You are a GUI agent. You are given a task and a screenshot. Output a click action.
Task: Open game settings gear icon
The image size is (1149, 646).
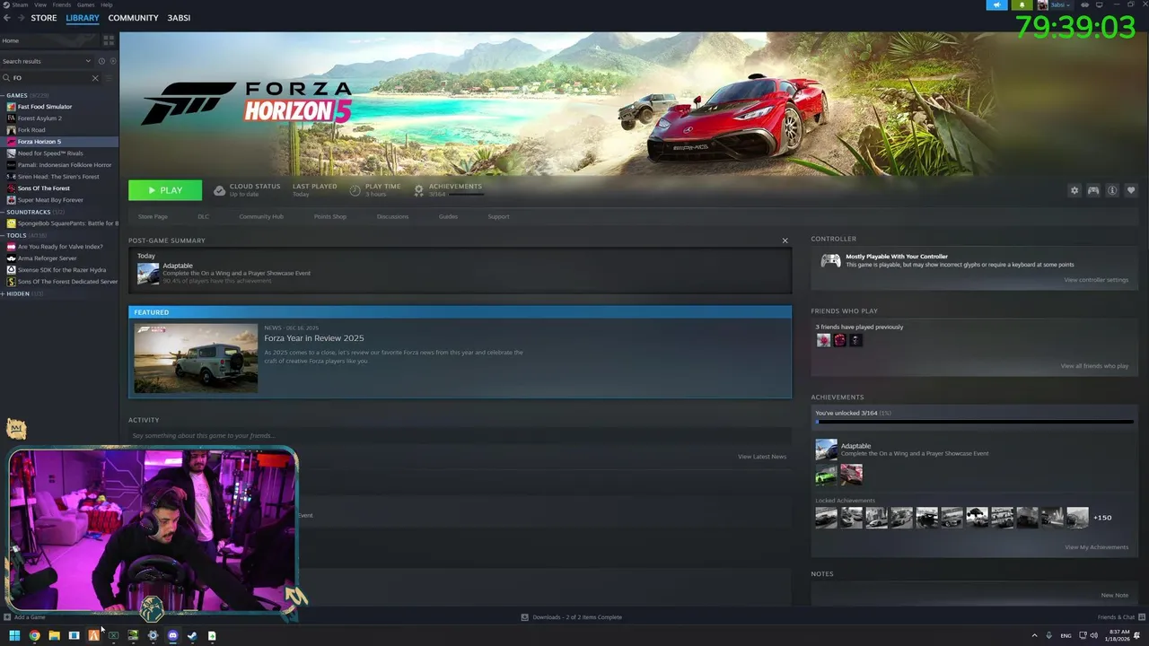point(1074,190)
